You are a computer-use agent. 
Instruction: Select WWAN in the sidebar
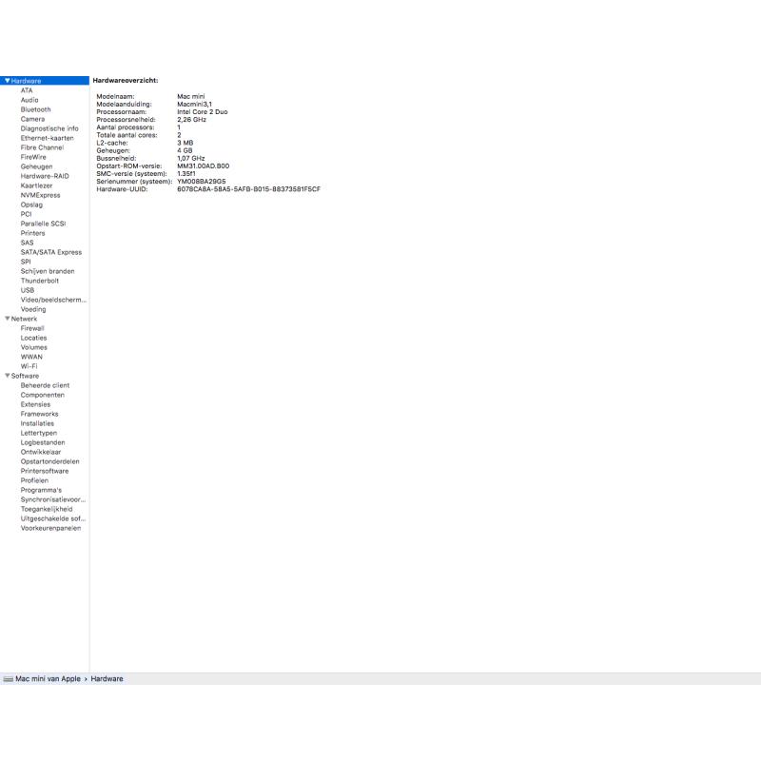(31, 357)
